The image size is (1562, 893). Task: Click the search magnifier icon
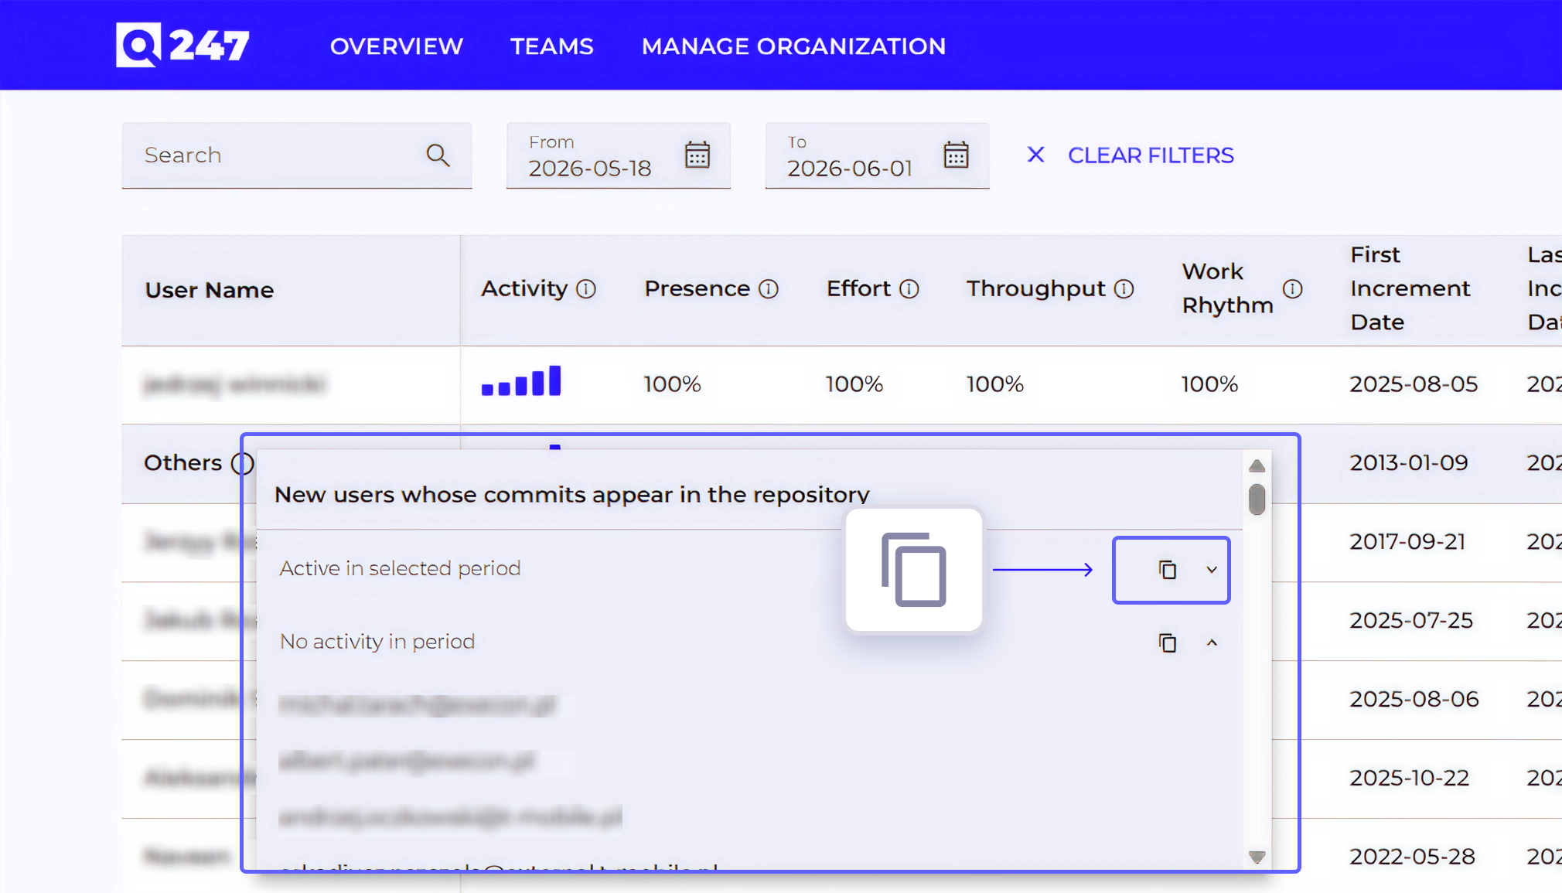point(438,155)
